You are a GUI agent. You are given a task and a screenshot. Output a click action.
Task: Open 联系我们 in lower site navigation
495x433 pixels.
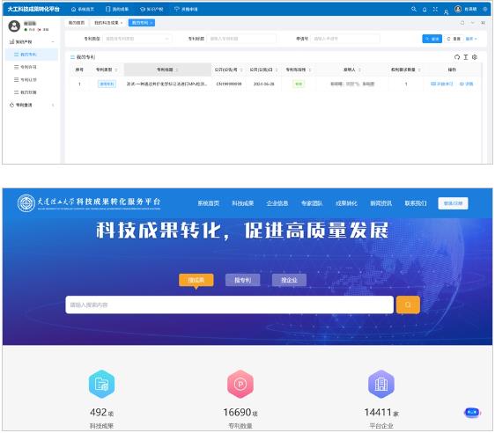point(416,203)
